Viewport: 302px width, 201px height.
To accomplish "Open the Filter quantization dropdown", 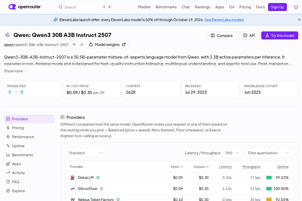I will (269, 153).
